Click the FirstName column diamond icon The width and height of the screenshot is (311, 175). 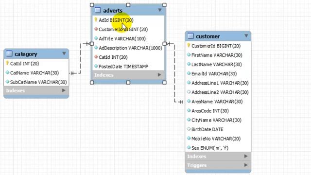189,55
